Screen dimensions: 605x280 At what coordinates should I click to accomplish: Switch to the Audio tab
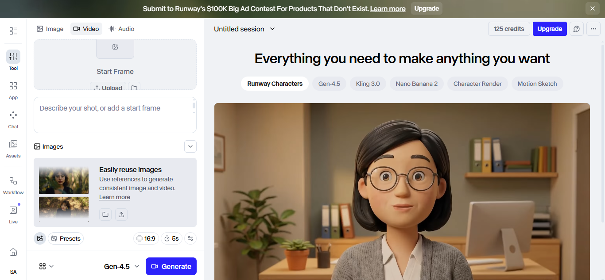(121, 29)
